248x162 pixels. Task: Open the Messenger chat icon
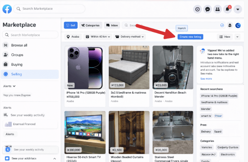click(x=208, y=9)
